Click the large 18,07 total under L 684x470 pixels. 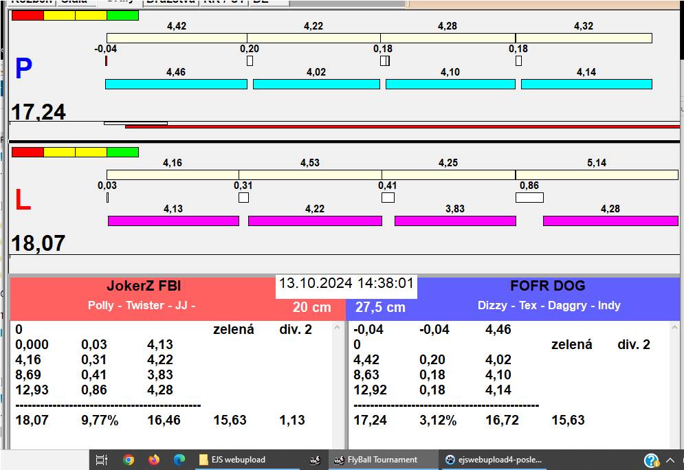click(38, 243)
